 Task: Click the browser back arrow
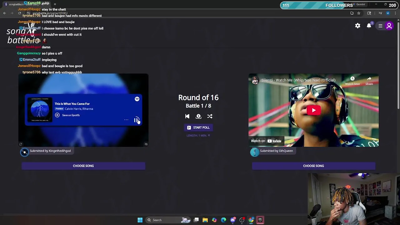coord(4,13)
